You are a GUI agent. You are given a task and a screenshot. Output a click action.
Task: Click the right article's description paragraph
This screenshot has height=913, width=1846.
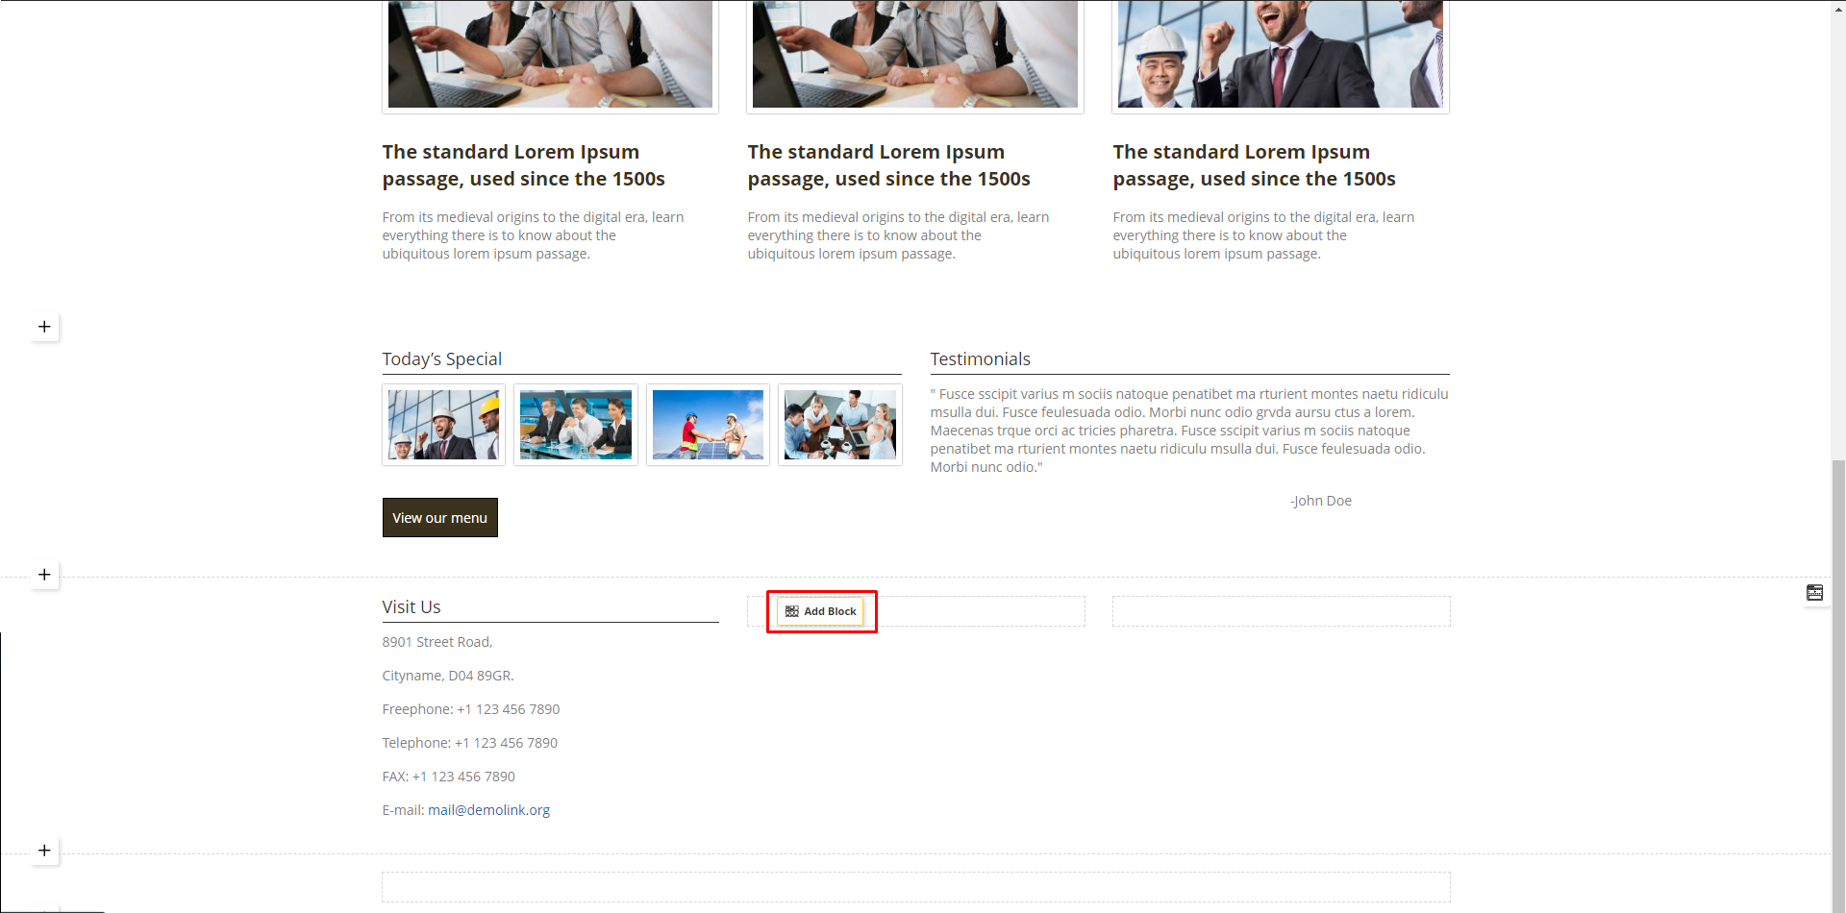1264,235
